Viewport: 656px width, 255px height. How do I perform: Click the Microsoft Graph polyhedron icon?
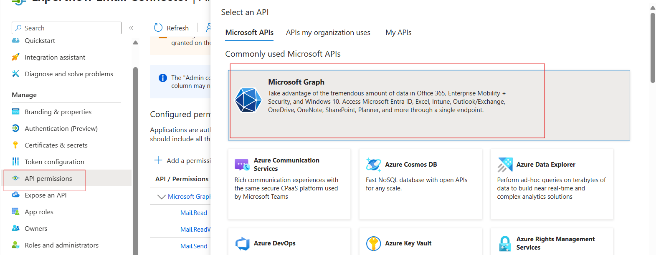248,100
